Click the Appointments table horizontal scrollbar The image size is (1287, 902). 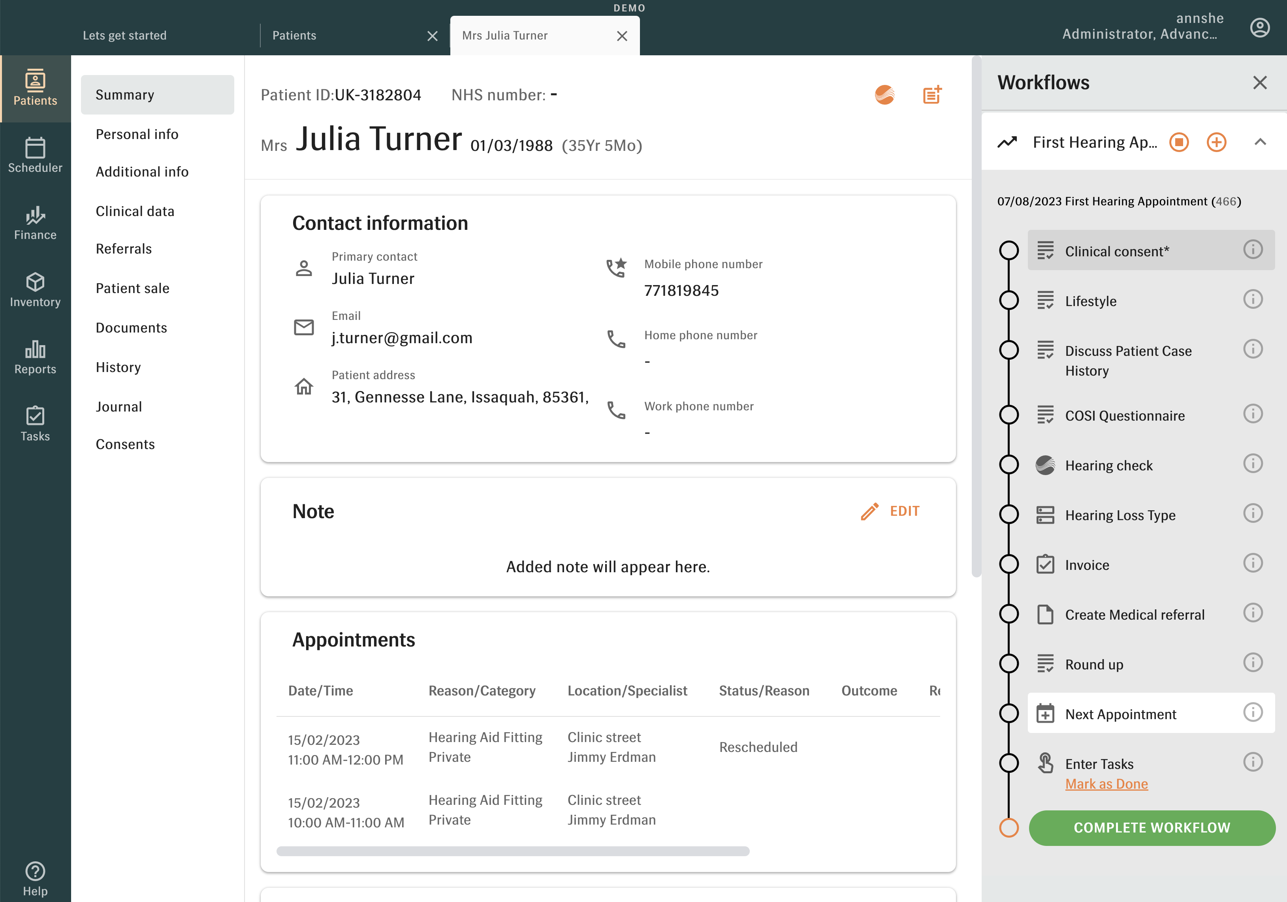(512, 851)
